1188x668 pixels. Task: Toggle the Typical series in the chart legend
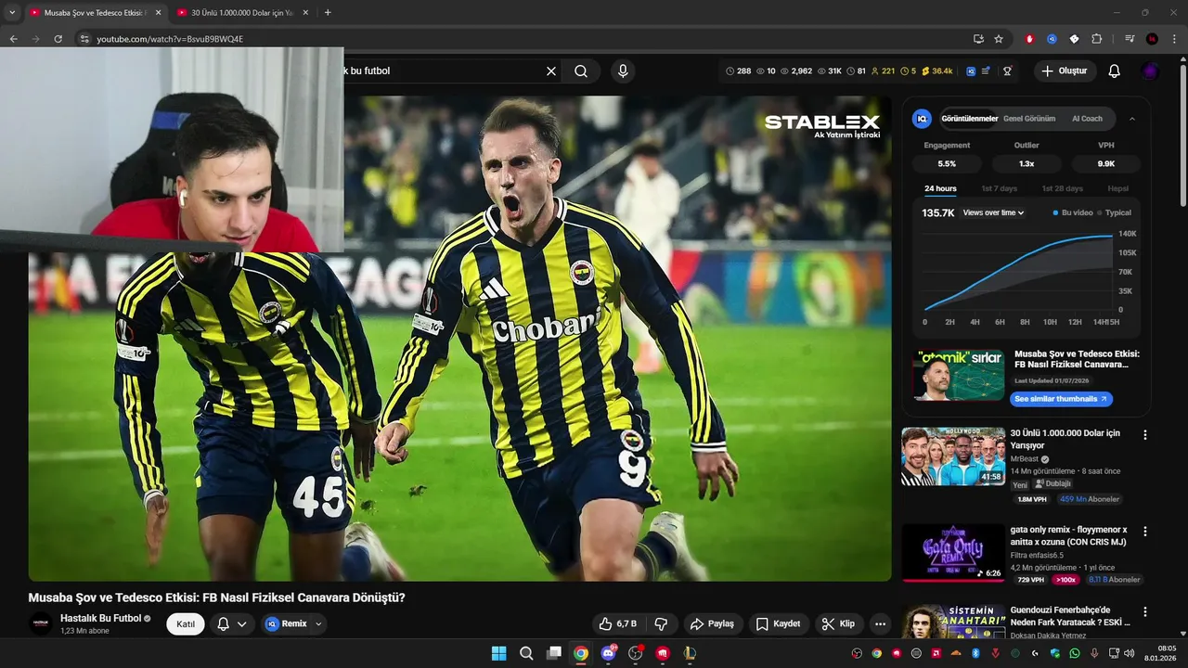point(1114,212)
